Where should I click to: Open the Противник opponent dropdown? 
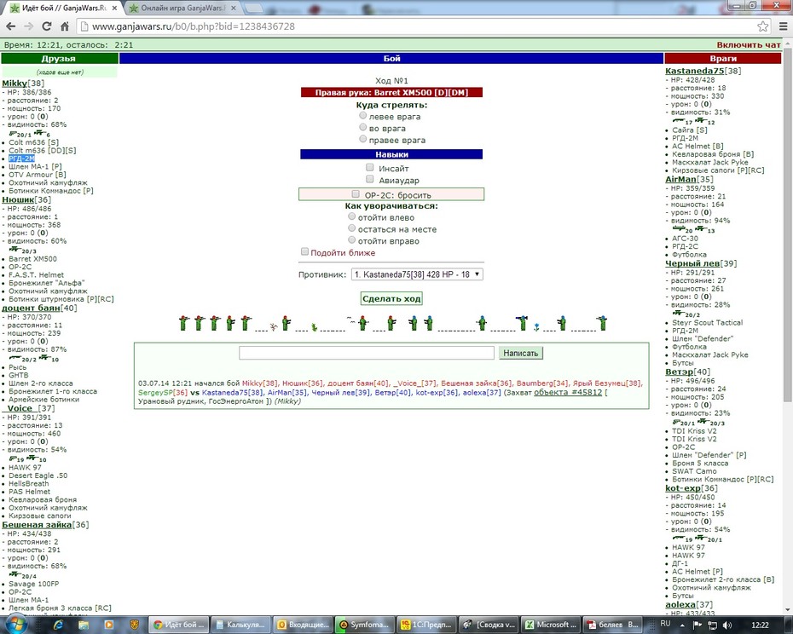click(x=417, y=274)
